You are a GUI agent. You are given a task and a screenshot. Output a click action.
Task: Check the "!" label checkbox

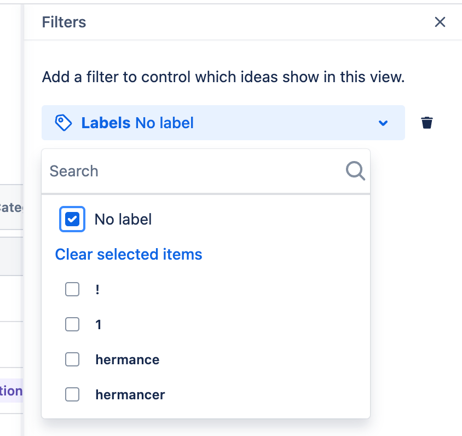click(72, 289)
